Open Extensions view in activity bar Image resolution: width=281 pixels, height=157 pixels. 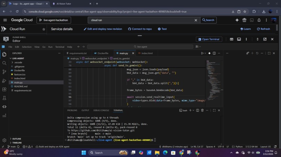4,89
